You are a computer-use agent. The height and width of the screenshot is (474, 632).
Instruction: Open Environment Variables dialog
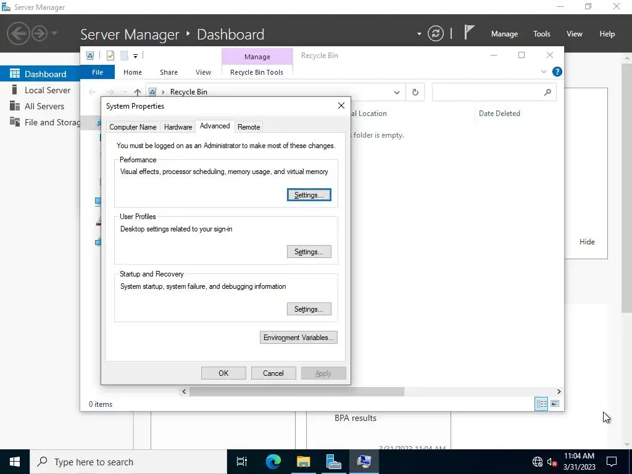[x=299, y=338]
